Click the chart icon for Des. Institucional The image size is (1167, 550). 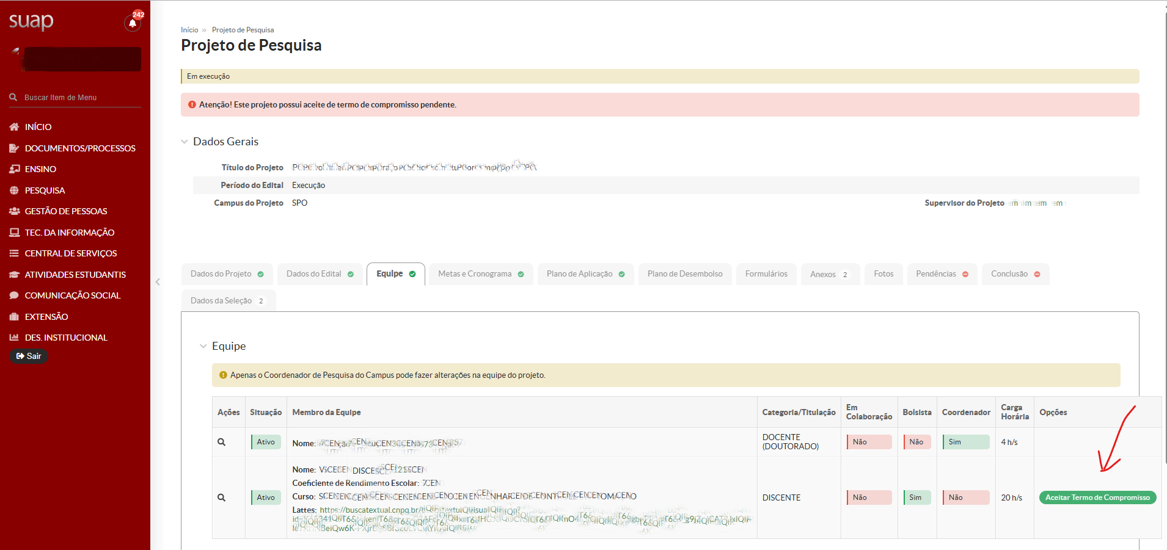click(x=14, y=338)
